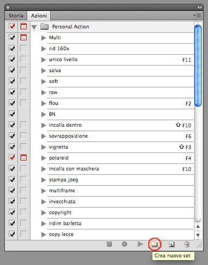Collapse the Personal Action set triangle
The width and height of the screenshot is (208, 265).
pyautogui.click(x=34, y=27)
